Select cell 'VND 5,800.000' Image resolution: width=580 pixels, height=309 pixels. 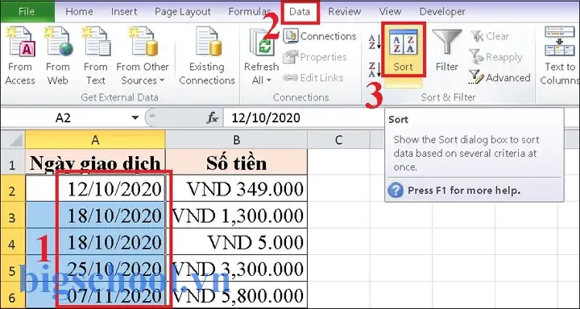click(x=236, y=295)
